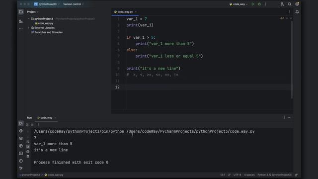
Task: Open Run tool window options menu
Action: 284,118
